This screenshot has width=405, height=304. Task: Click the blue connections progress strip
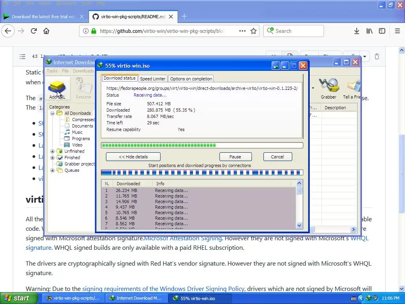pos(202,173)
